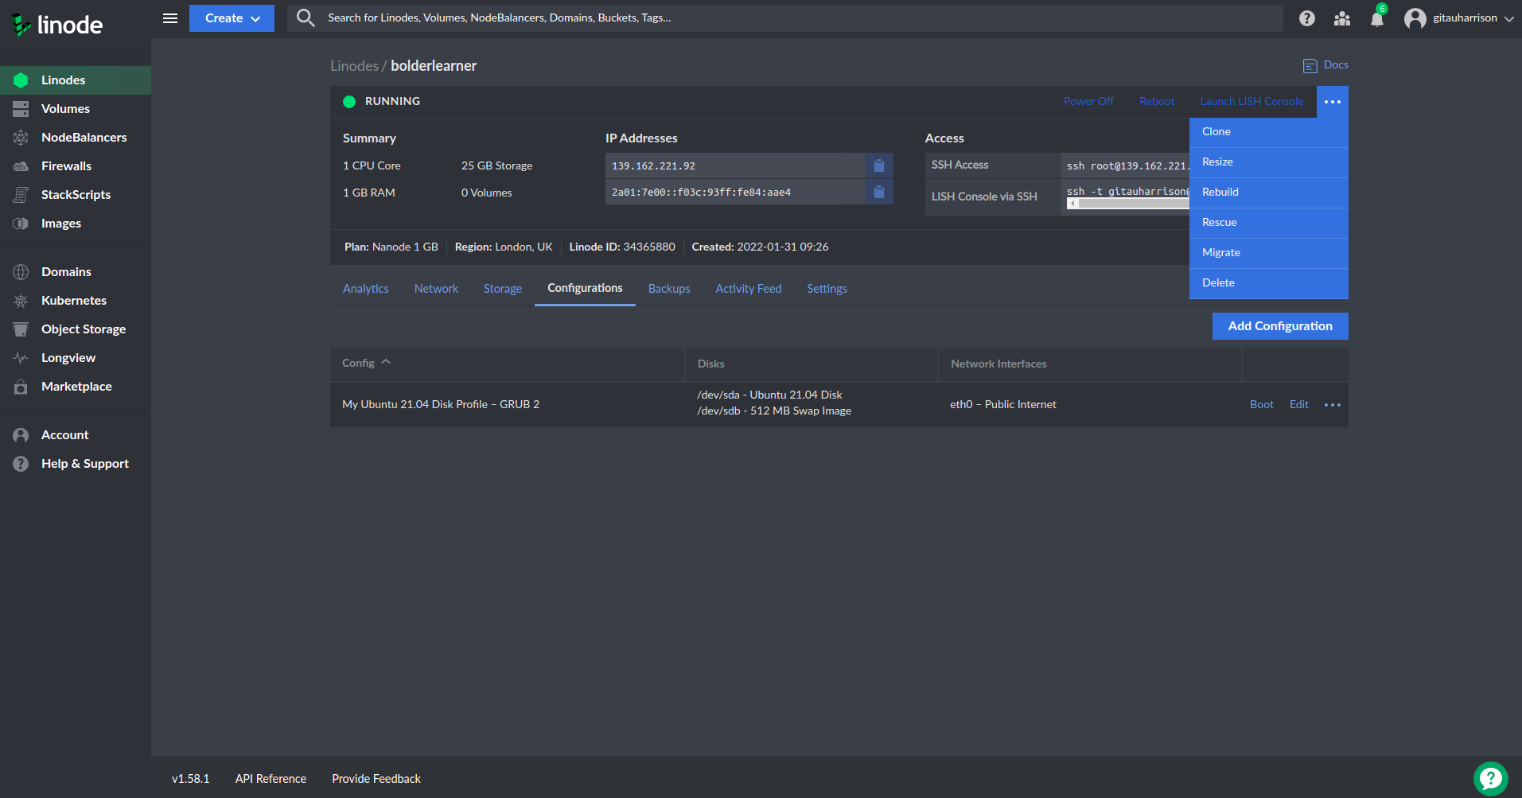Click the NodeBalancers sidebar icon
This screenshot has width=1522, height=798.
tap(21, 138)
